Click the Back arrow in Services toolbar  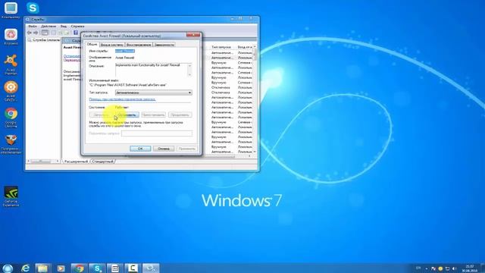pyautogui.click(x=30, y=33)
